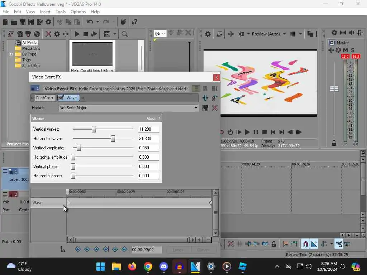This screenshot has height=275, width=367.
Task: Toggle lock event padlock in timeline toolbar
Action: [273, 244]
